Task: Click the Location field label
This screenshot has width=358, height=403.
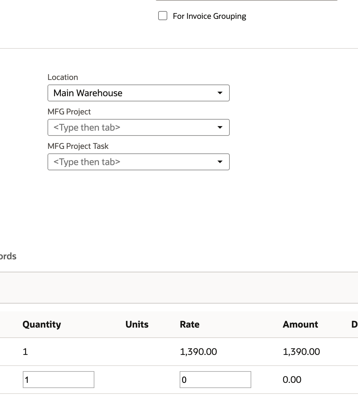Action: point(63,77)
